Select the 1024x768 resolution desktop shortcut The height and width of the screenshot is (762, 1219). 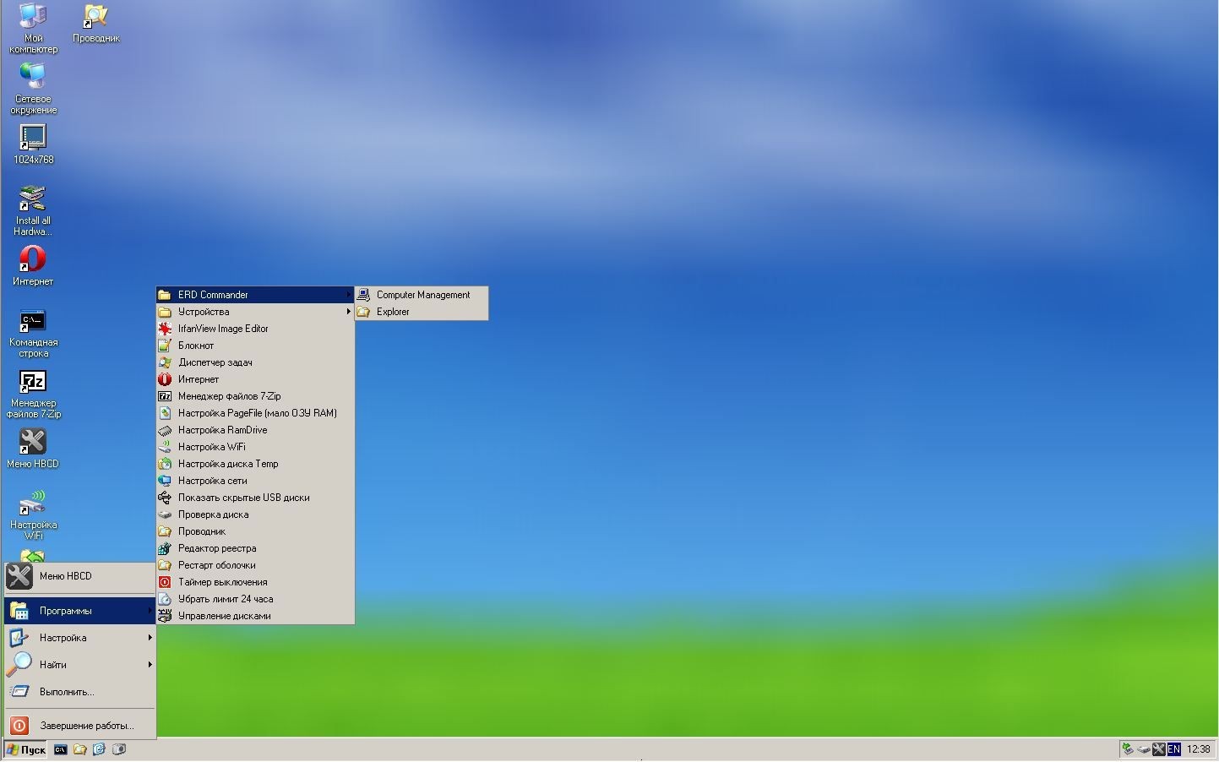33,144
